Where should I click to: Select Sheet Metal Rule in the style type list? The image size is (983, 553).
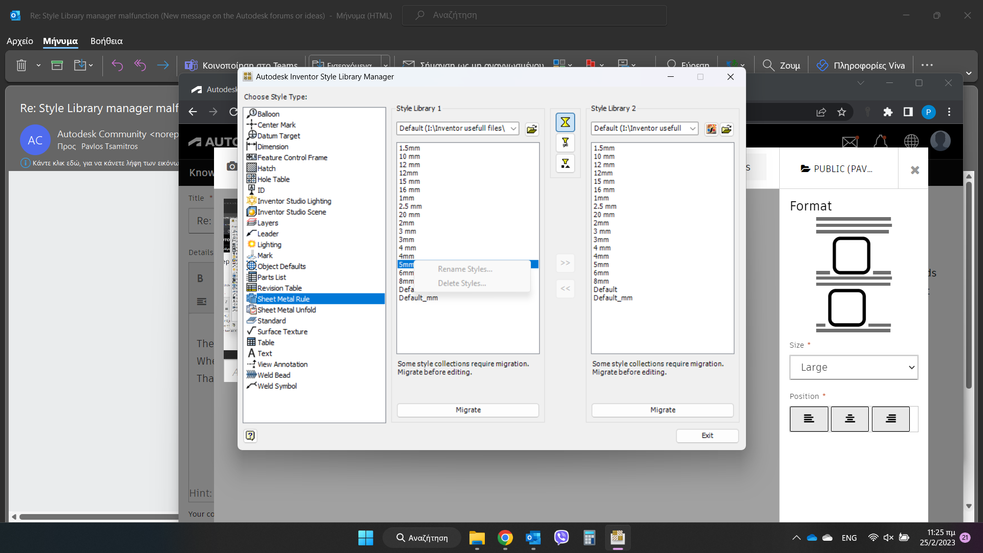point(283,299)
